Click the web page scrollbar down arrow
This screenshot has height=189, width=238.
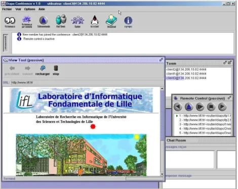(162, 174)
